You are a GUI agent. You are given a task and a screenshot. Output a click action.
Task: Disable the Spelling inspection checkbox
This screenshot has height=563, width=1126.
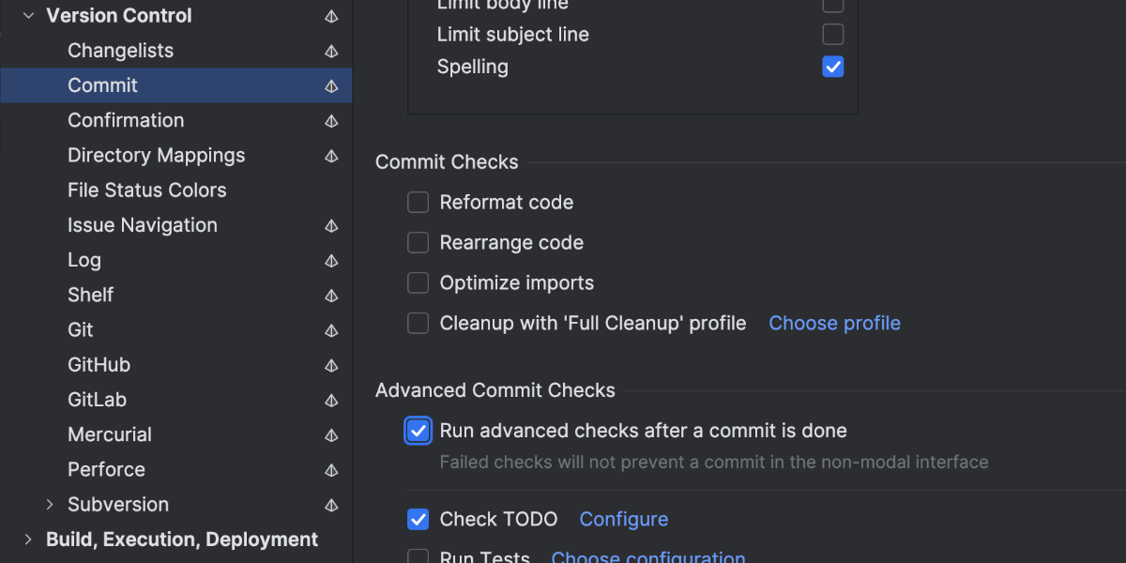[x=833, y=67]
